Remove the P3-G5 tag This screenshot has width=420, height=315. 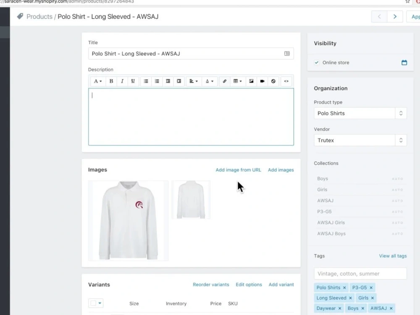[x=371, y=288]
